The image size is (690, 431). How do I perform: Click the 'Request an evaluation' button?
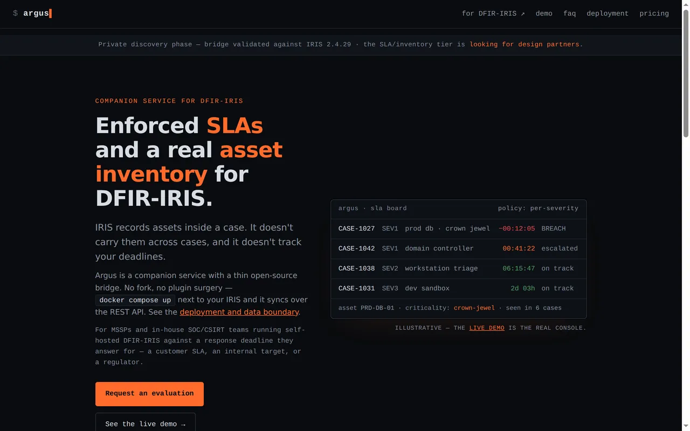coord(149,394)
